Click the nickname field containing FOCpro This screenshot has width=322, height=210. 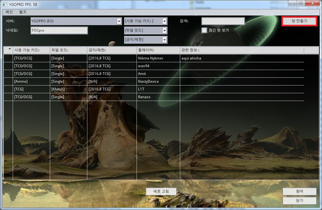click(x=59, y=30)
